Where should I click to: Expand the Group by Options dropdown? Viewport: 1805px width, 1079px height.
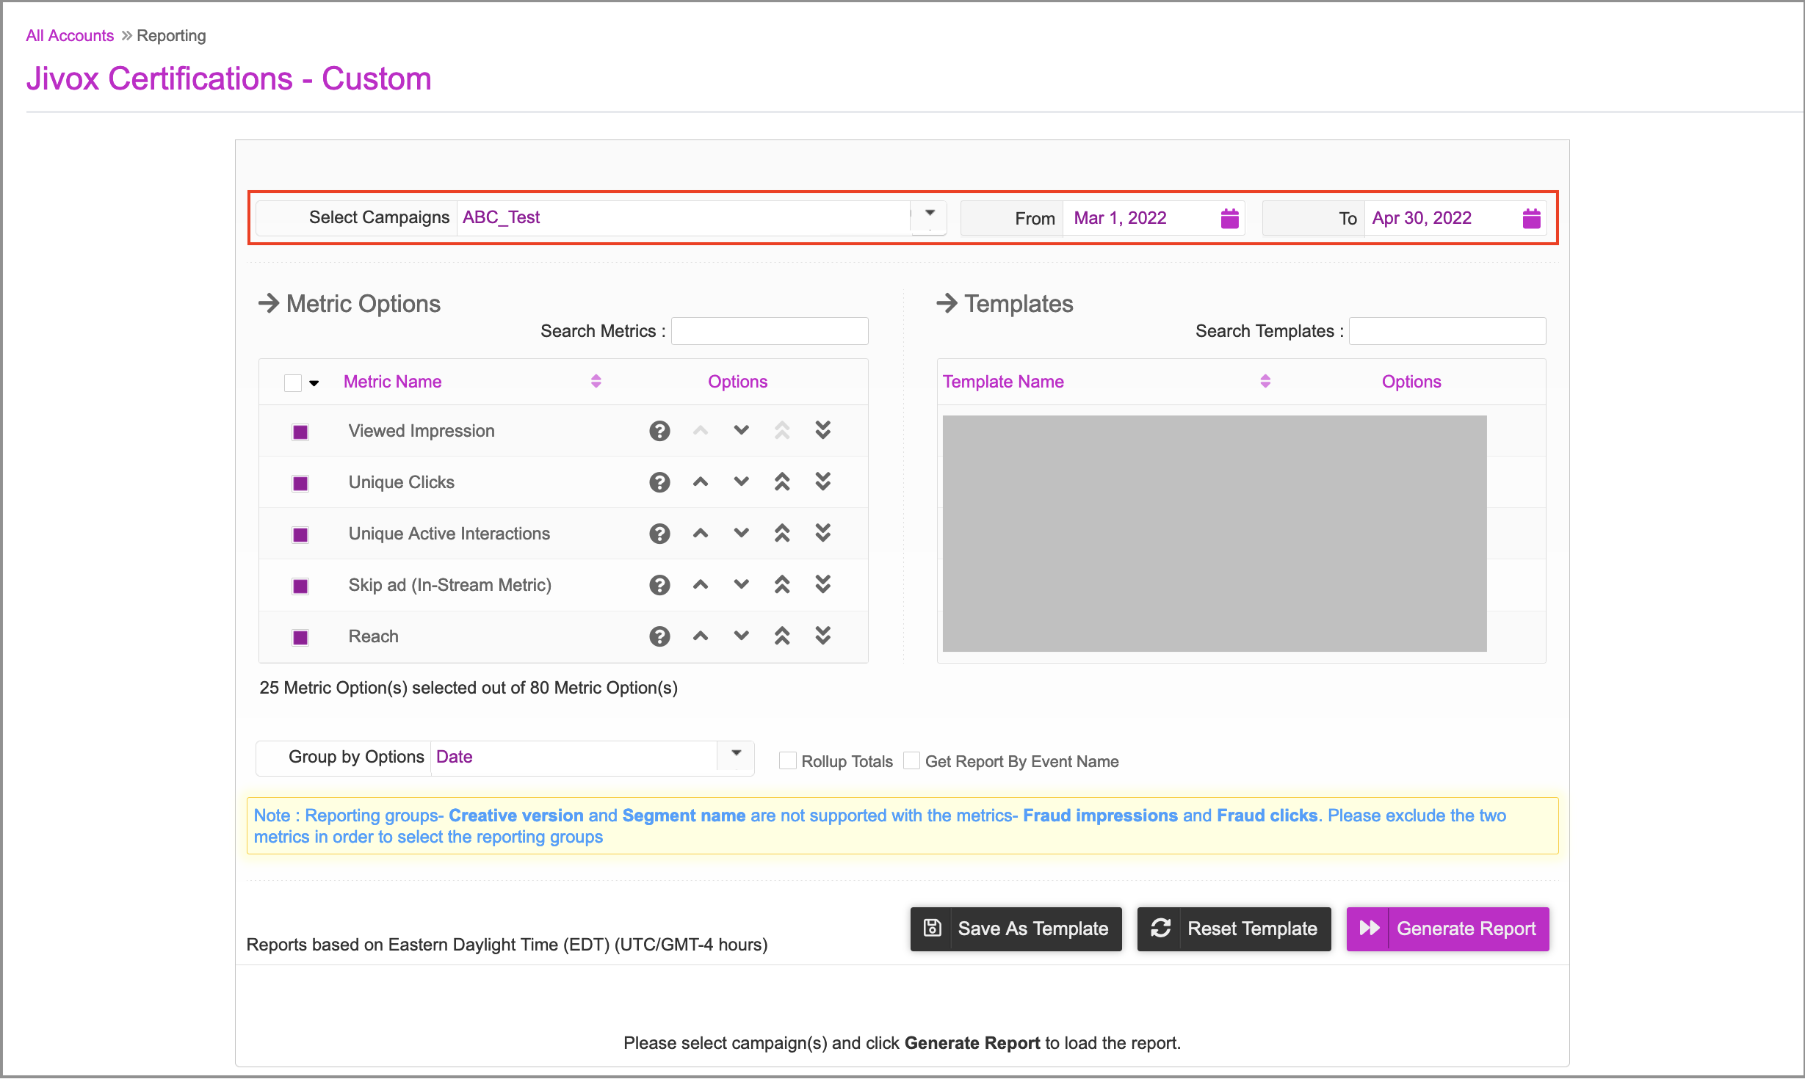click(736, 757)
